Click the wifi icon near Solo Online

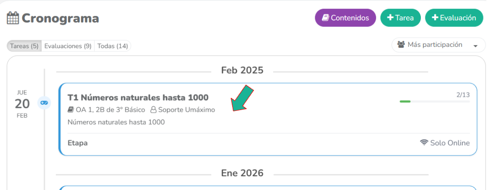424,143
